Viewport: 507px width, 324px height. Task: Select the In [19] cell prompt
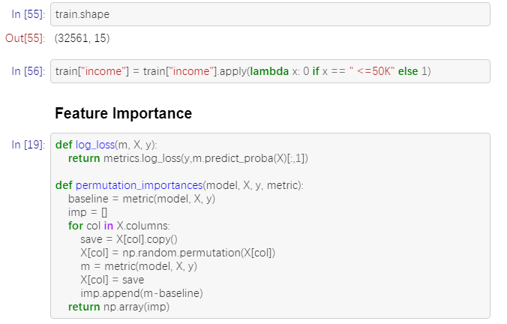point(28,145)
